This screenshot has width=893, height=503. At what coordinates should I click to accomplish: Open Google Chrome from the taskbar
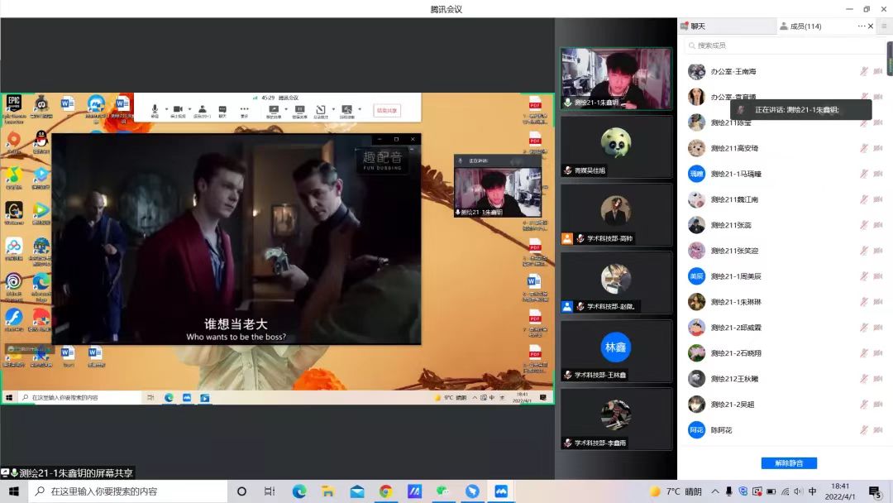tap(385, 491)
